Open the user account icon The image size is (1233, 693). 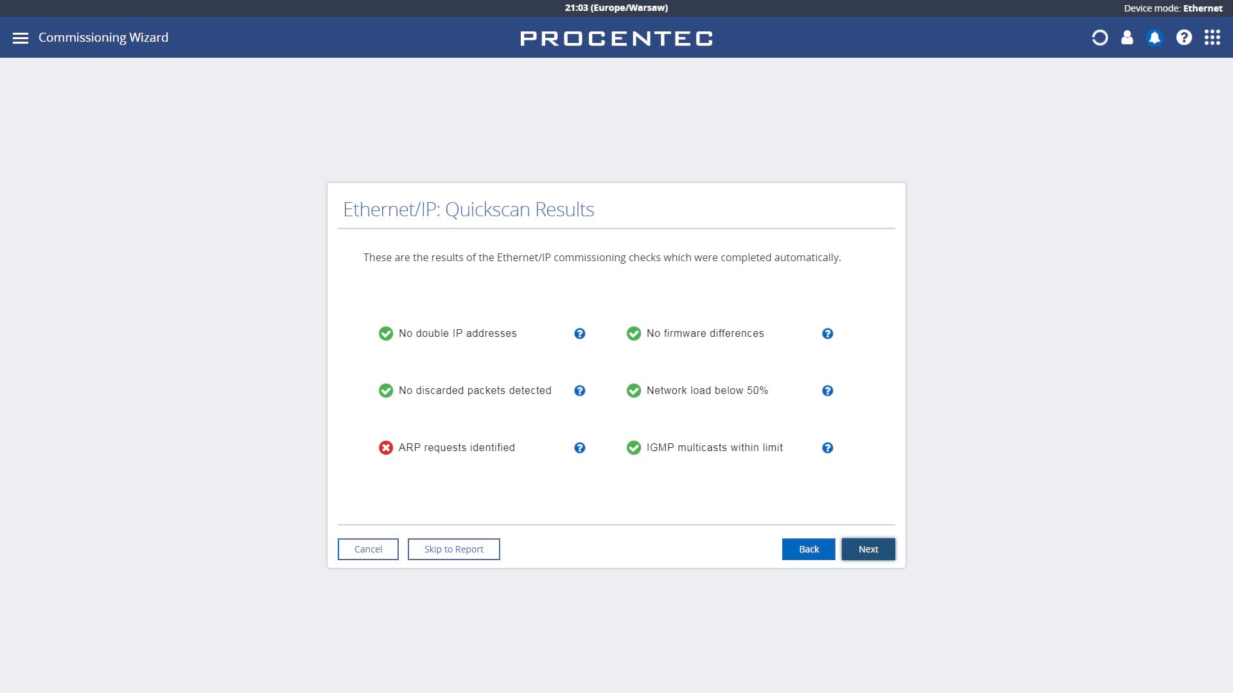[1127, 38]
